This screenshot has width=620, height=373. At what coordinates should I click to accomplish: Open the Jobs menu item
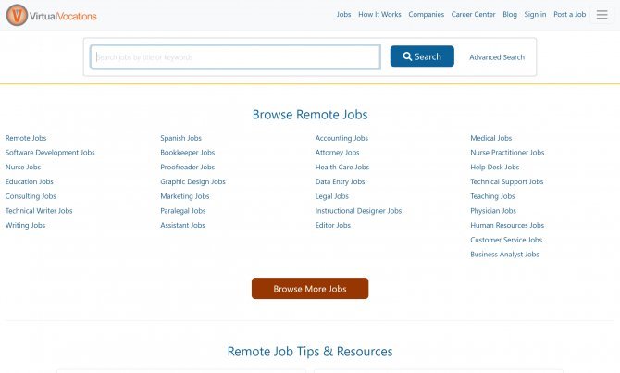[x=343, y=14]
